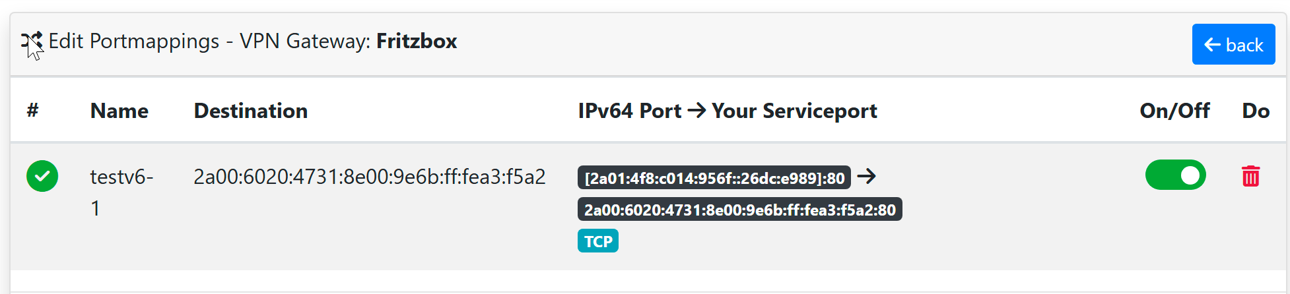Image resolution: width=1290 pixels, height=294 pixels.
Task: Click the Fritzbox gateway name in title
Action: click(x=417, y=42)
